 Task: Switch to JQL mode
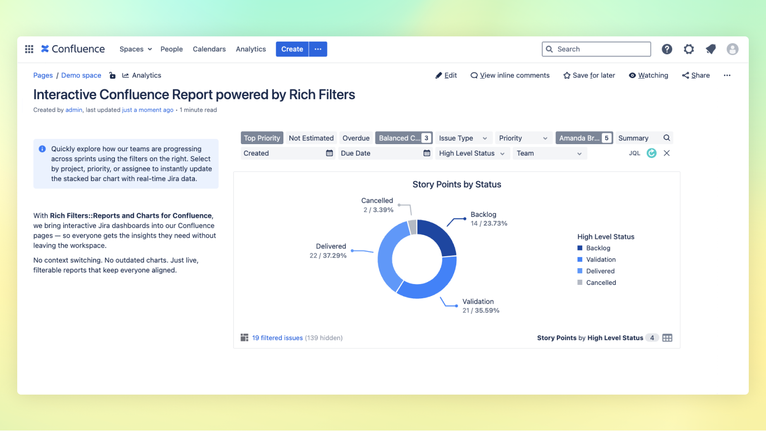coord(634,153)
